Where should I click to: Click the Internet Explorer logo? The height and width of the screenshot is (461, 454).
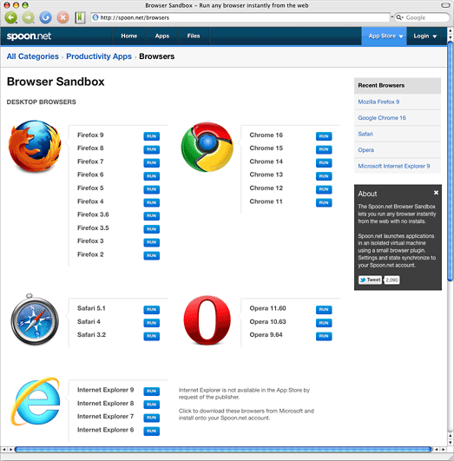pos(36,402)
